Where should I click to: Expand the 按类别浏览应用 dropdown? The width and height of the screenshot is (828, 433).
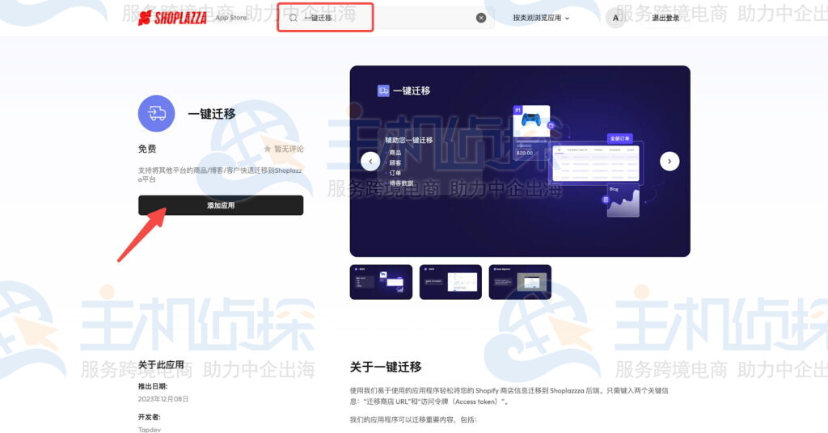(x=541, y=18)
